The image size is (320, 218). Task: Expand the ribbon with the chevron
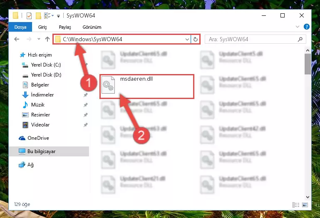click(298, 27)
